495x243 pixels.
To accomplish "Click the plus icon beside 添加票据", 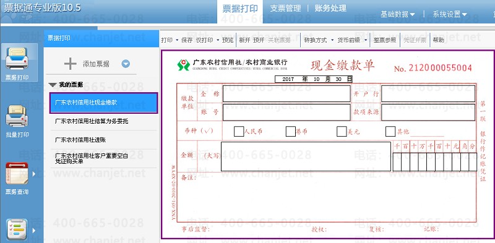I will (x=70, y=64).
